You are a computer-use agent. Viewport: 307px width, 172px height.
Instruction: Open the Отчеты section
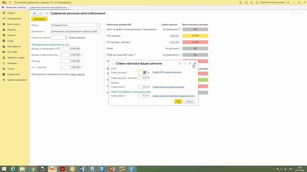point(11,69)
